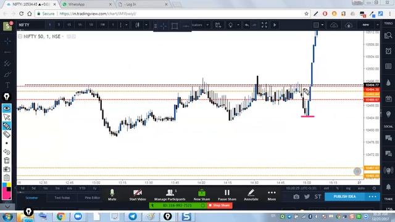This screenshot has width=395, height=222.
Task: Click the cloud load chart icon
Action: coord(334,25)
